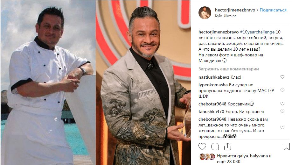Screen dimensions: 292x165
Task: Open nastiushkabevz commenter profile
Action: pyautogui.click(x=214, y=77)
